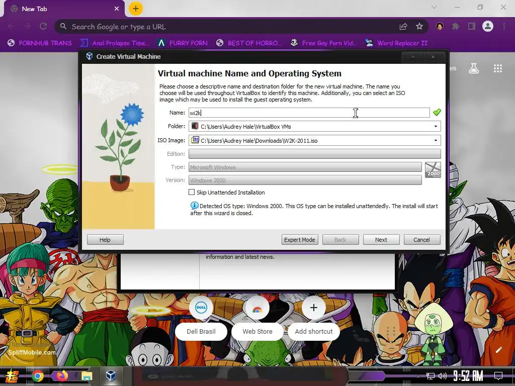Open Help for the wizard
This screenshot has height=386, width=515.
tap(105, 240)
